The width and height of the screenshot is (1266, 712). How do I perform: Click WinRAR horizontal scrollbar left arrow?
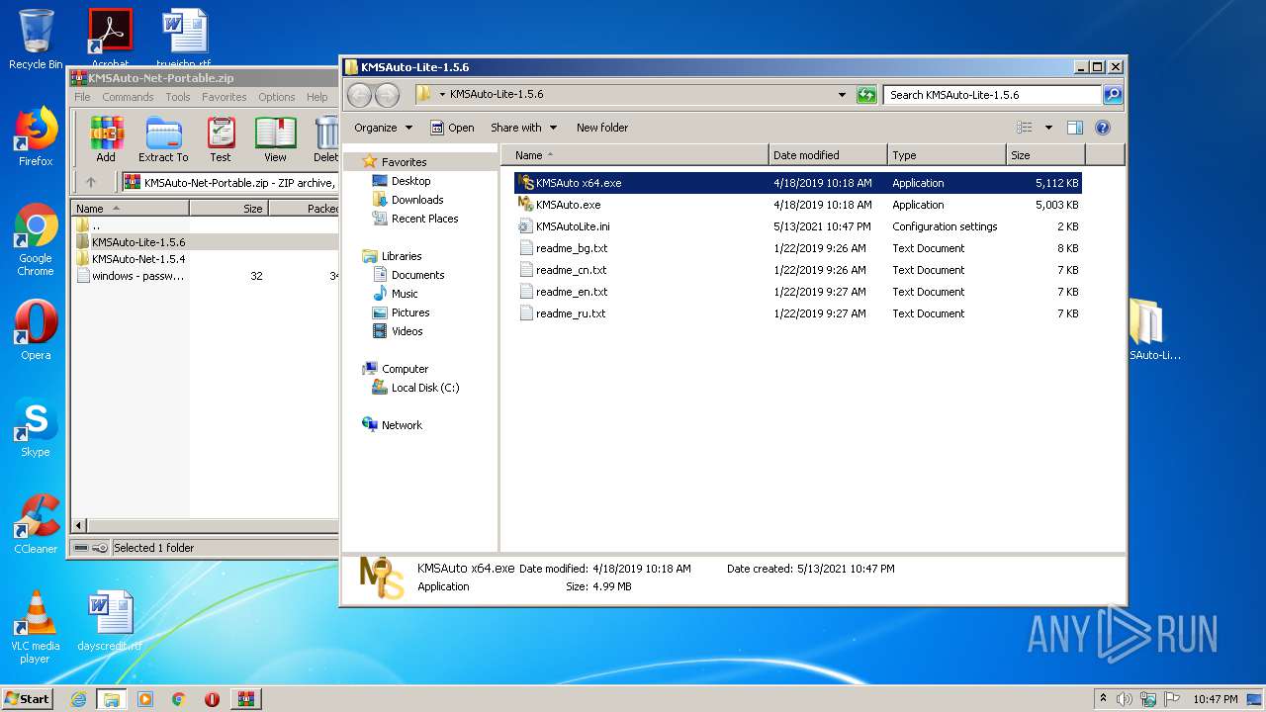point(80,525)
